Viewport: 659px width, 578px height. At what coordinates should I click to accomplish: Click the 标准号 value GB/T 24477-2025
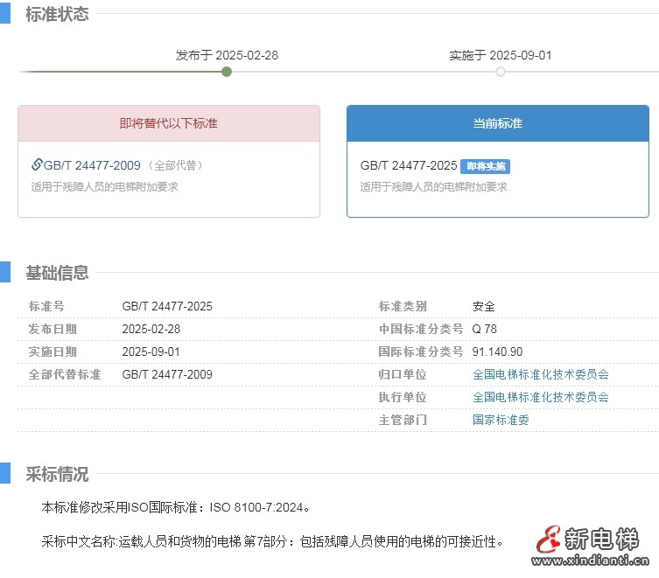167,306
